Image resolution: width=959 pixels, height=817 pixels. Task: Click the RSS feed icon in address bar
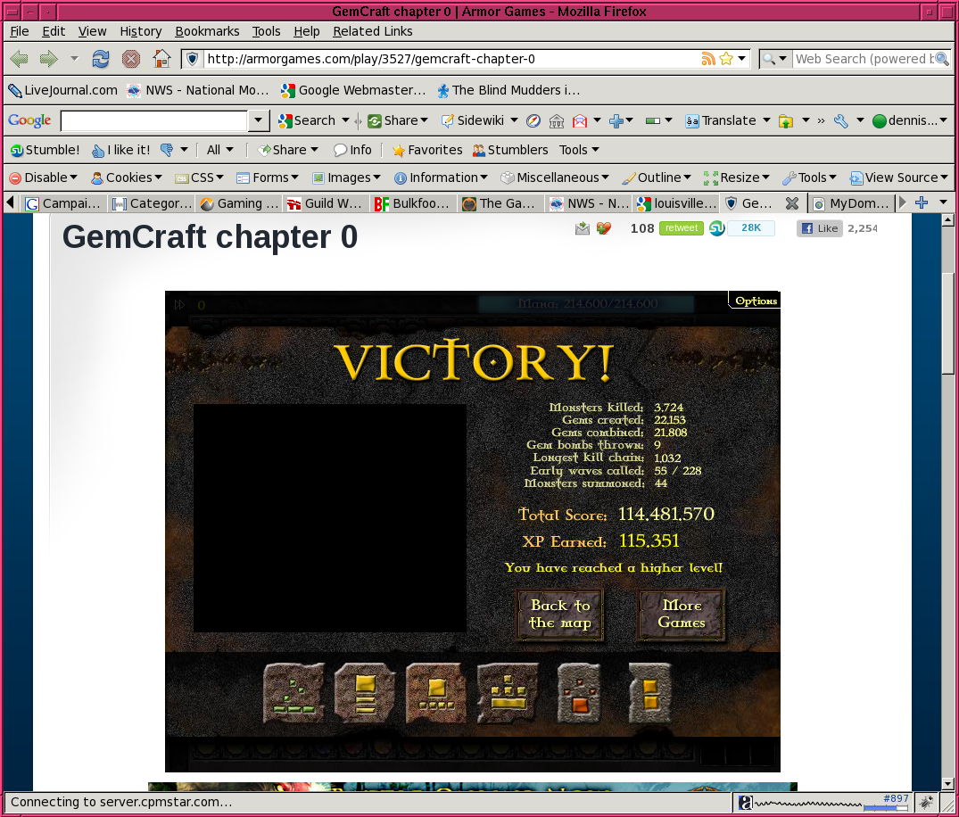pos(708,59)
